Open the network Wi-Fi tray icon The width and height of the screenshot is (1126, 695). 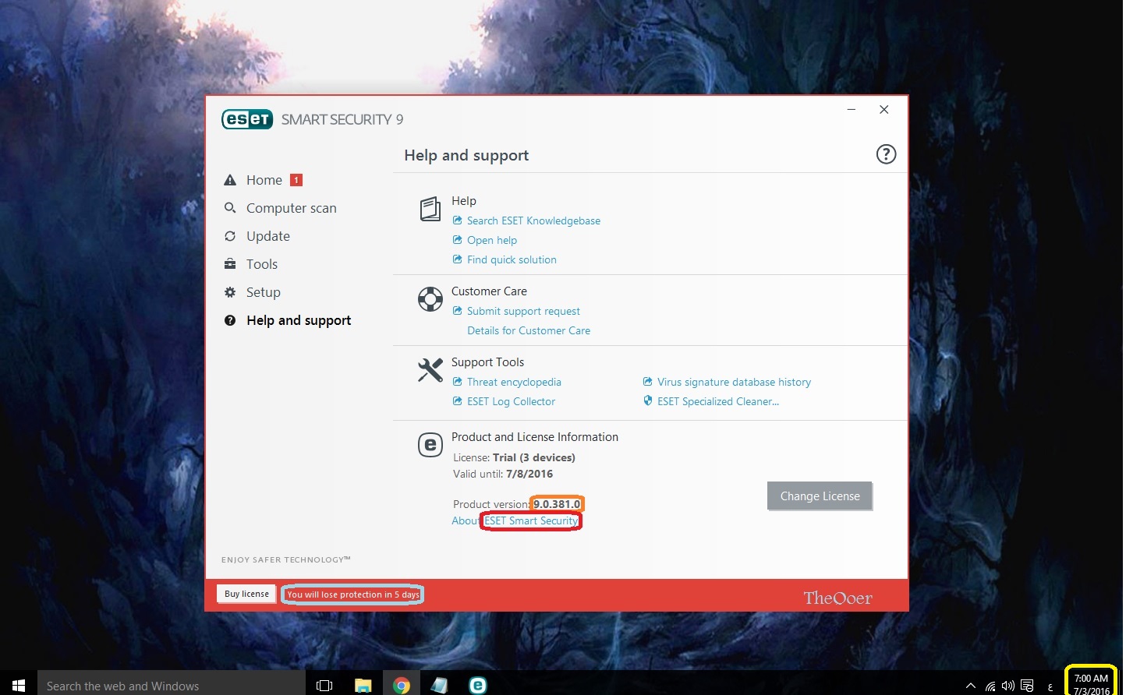tap(990, 686)
